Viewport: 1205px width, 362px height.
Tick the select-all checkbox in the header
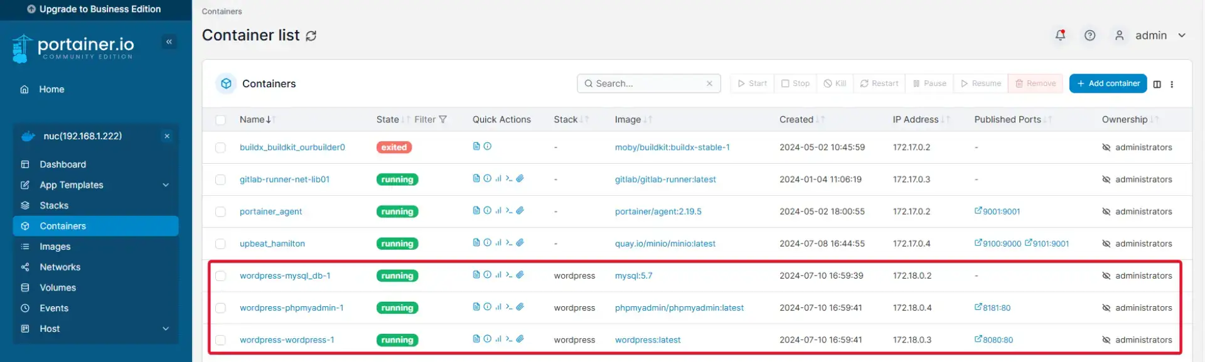click(x=220, y=120)
